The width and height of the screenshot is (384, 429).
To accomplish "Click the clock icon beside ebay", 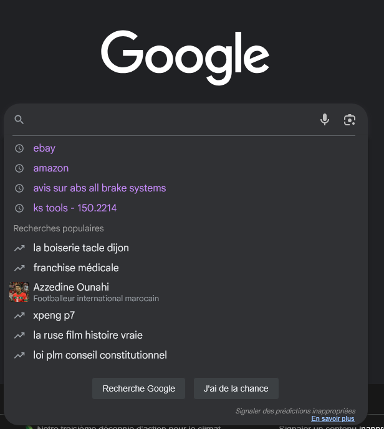I will pos(19,148).
